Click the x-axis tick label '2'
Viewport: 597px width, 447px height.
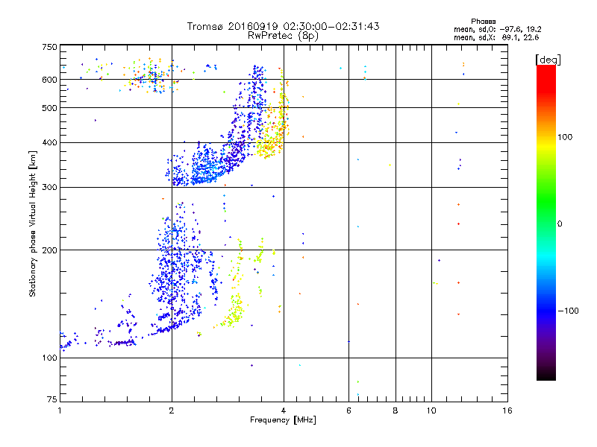pyautogui.click(x=172, y=410)
